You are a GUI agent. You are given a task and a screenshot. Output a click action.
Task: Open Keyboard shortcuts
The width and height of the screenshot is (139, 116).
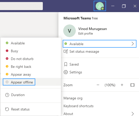pyautogui.click(x=79, y=106)
